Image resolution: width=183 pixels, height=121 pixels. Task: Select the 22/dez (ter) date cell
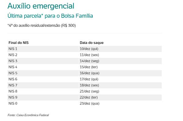point(89,97)
